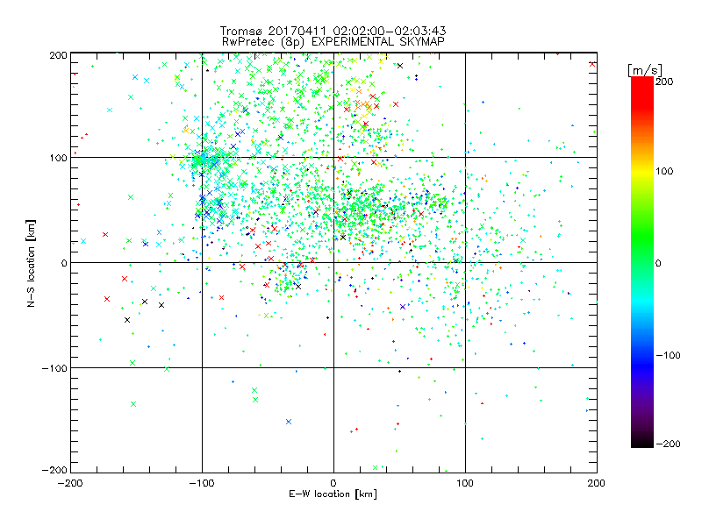
Task: Click the subtitle "RwPretec (8p) EXPERIMENTAL SKYMAP"
Action: click(x=333, y=42)
